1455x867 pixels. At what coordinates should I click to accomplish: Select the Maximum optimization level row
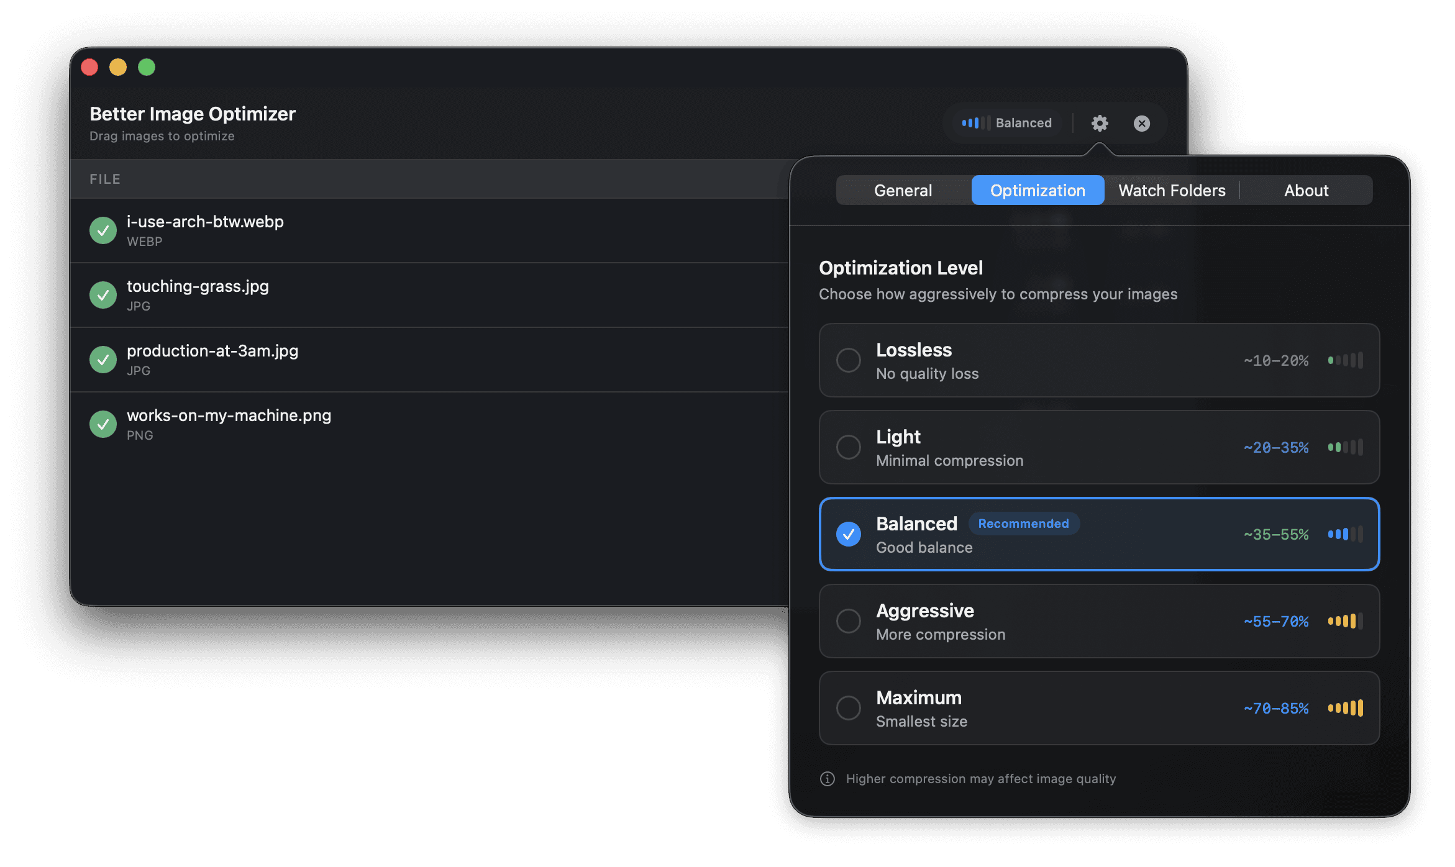coord(1098,707)
